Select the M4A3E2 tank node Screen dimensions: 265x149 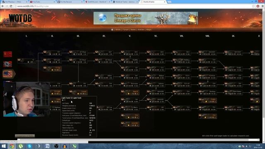pos(156,101)
